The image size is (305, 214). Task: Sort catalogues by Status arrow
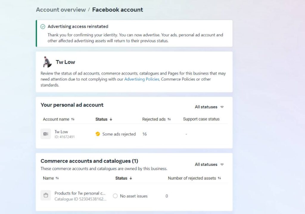click(x=131, y=178)
